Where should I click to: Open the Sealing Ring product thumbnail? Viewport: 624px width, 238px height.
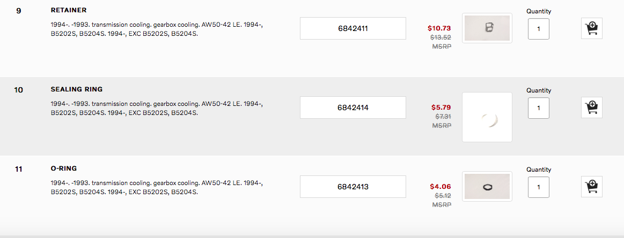(487, 117)
